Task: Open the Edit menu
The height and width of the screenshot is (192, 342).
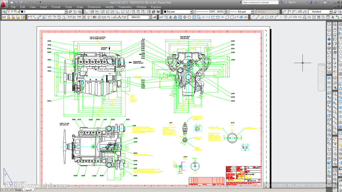Action: [x=23, y=7]
